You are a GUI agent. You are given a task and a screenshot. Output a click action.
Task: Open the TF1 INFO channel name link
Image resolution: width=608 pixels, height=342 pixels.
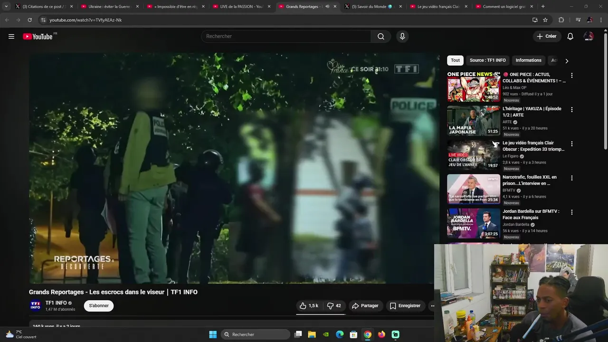[56, 303]
